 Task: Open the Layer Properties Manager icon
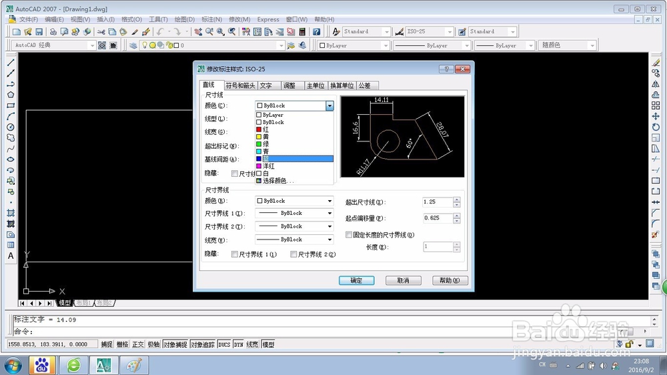(133, 45)
